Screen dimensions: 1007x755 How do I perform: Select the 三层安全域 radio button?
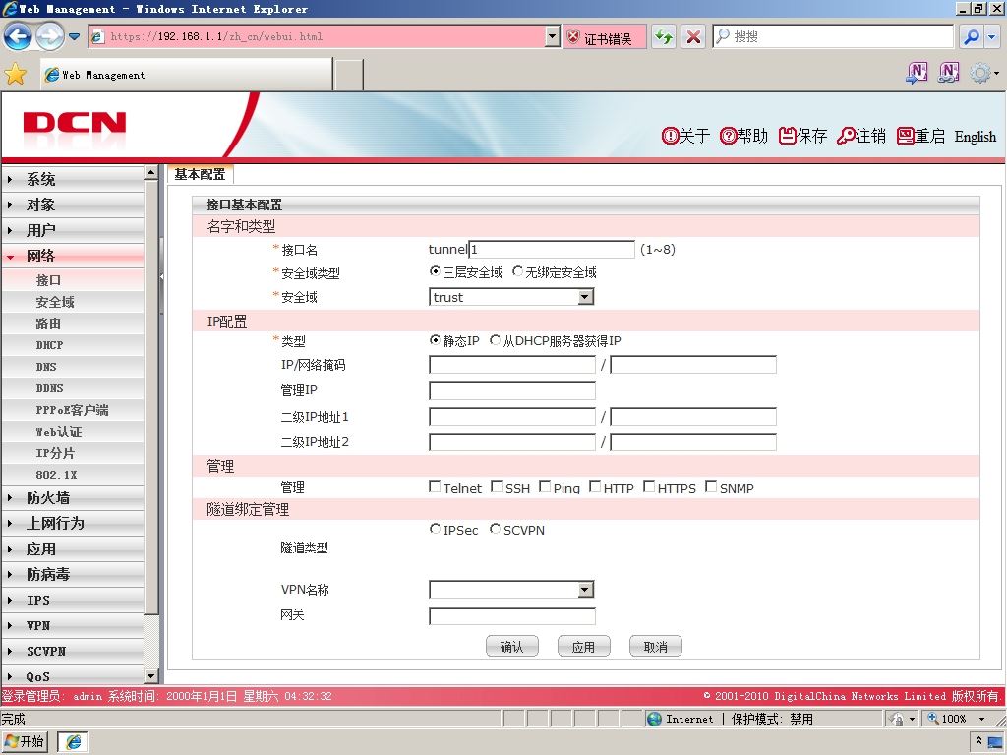435,271
